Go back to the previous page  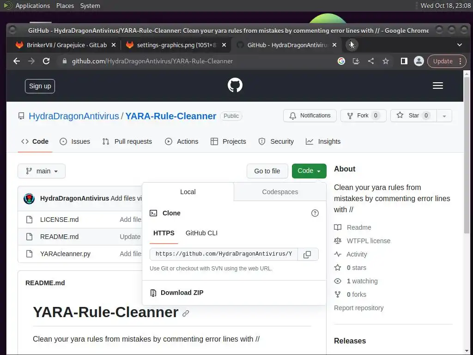pos(17,61)
